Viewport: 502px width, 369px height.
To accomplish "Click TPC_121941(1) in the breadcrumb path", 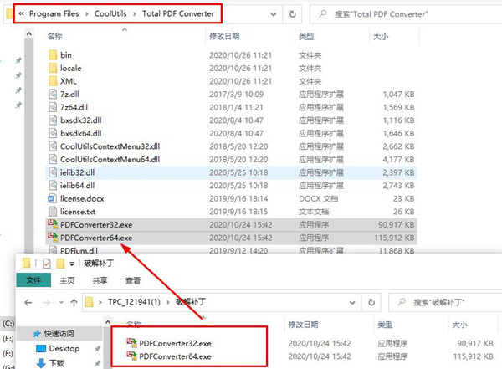I will pyautogui.click(x=134, y=302).
